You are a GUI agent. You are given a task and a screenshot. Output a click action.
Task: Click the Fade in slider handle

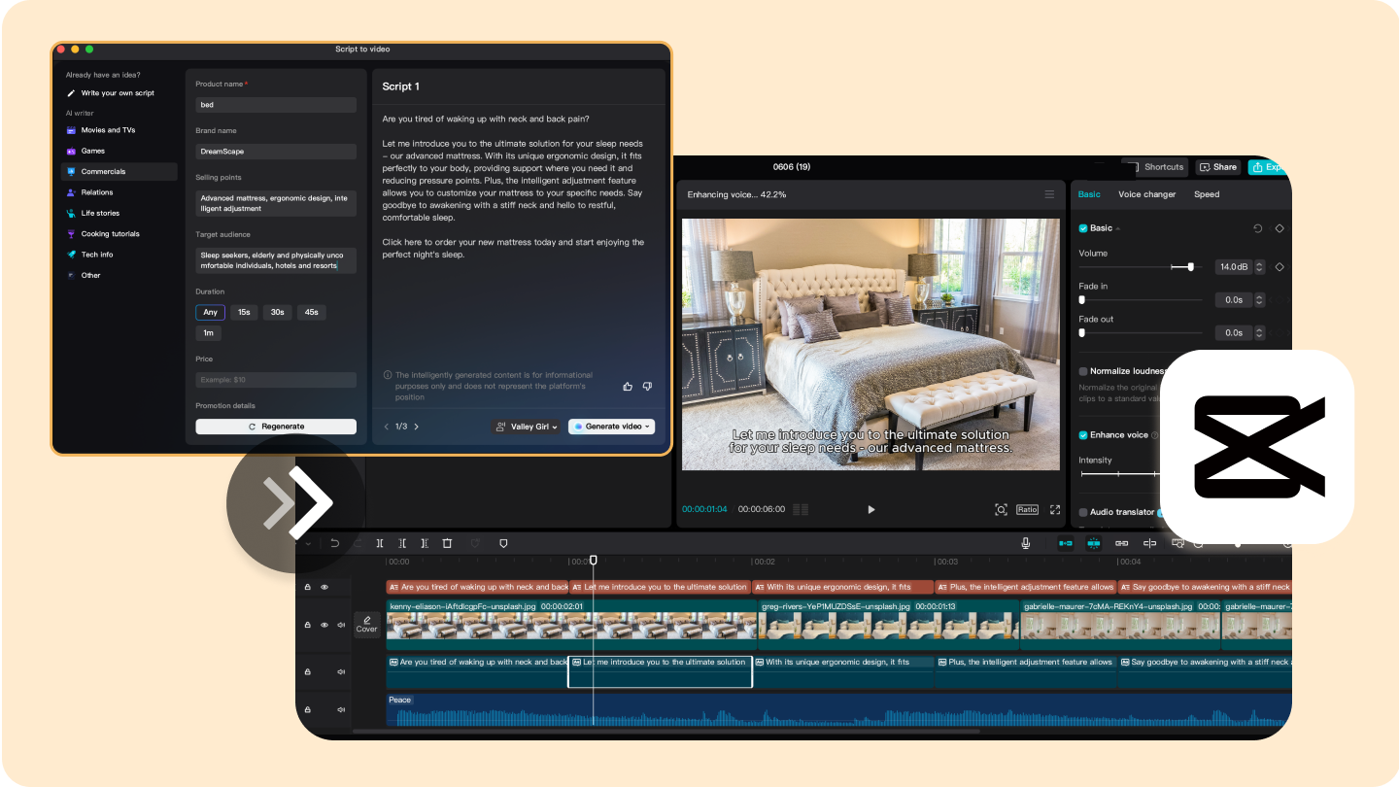click(1081, 300)
